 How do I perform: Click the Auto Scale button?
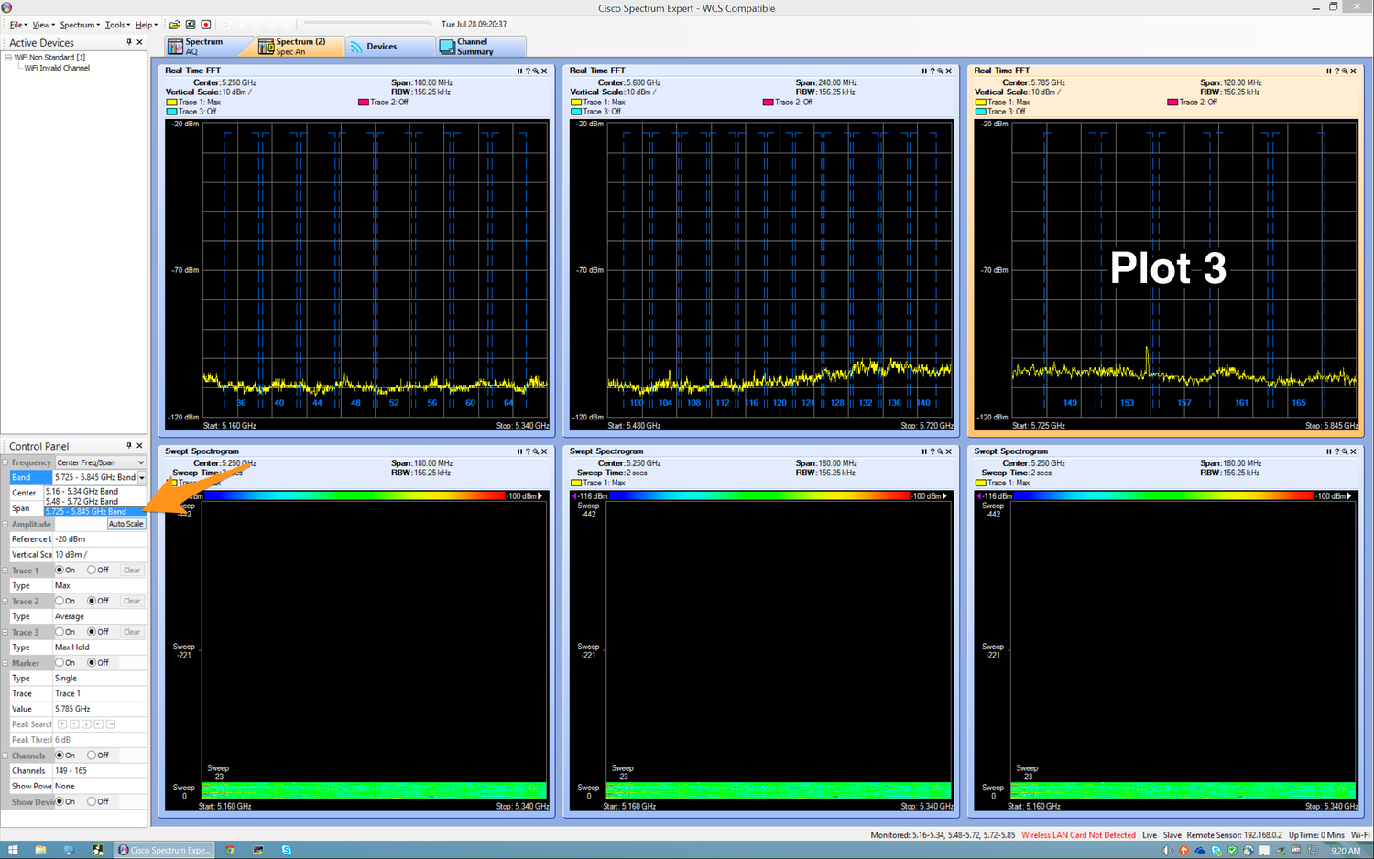(x=126, y=524)
